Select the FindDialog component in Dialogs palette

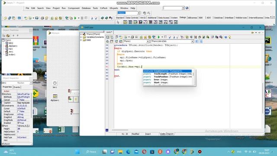point(165,22)
